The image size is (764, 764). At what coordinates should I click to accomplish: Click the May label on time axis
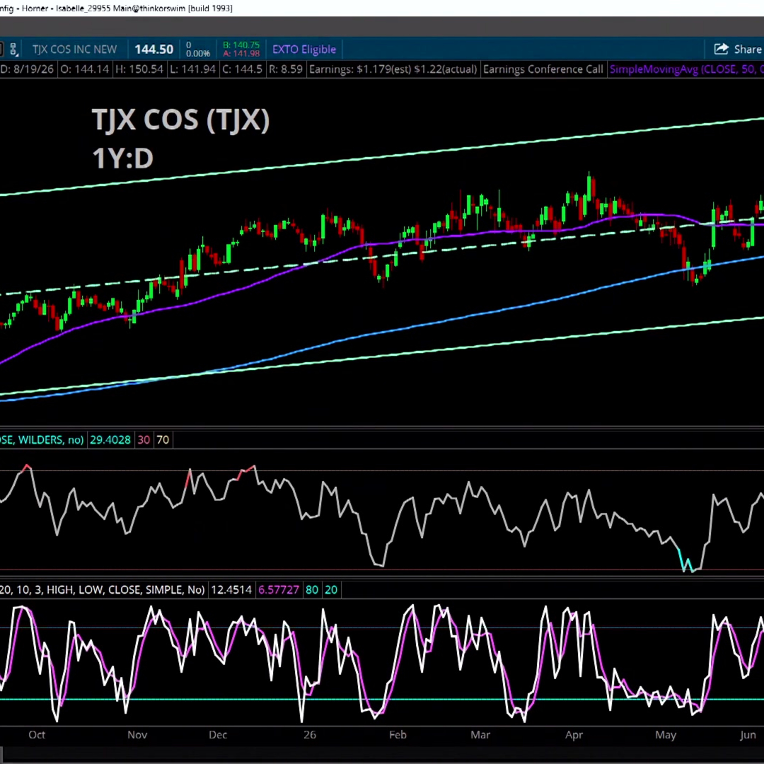click(x=666, y=735)
